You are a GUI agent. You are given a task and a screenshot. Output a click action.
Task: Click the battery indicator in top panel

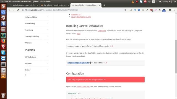(x=163, y=2)
